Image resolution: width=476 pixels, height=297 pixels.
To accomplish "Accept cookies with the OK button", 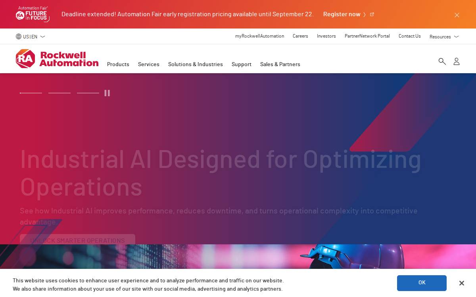I will 422,283.
